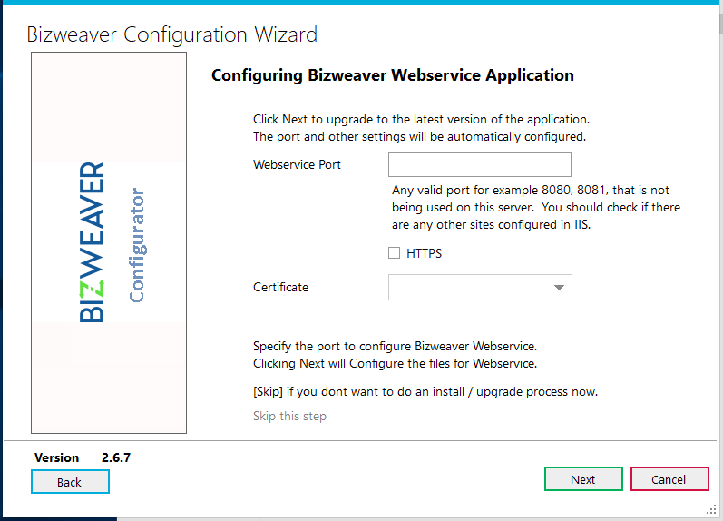The height and width of the screenshot is (521, 723).
Task: Click the 'Webservice Port' label
Action: (297, 165)
